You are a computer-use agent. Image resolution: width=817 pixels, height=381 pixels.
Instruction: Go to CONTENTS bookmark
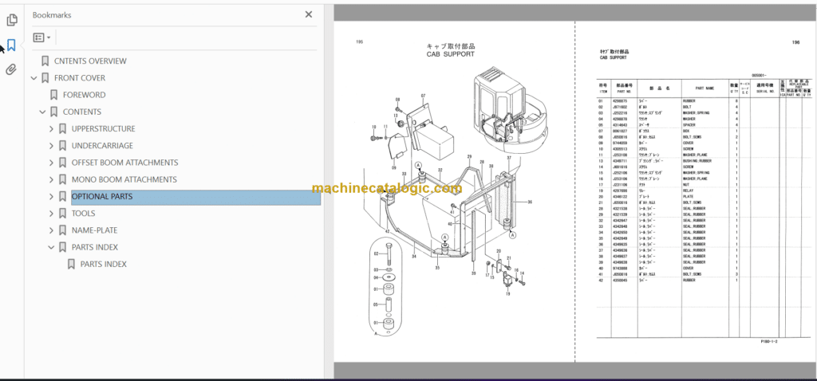82,112
